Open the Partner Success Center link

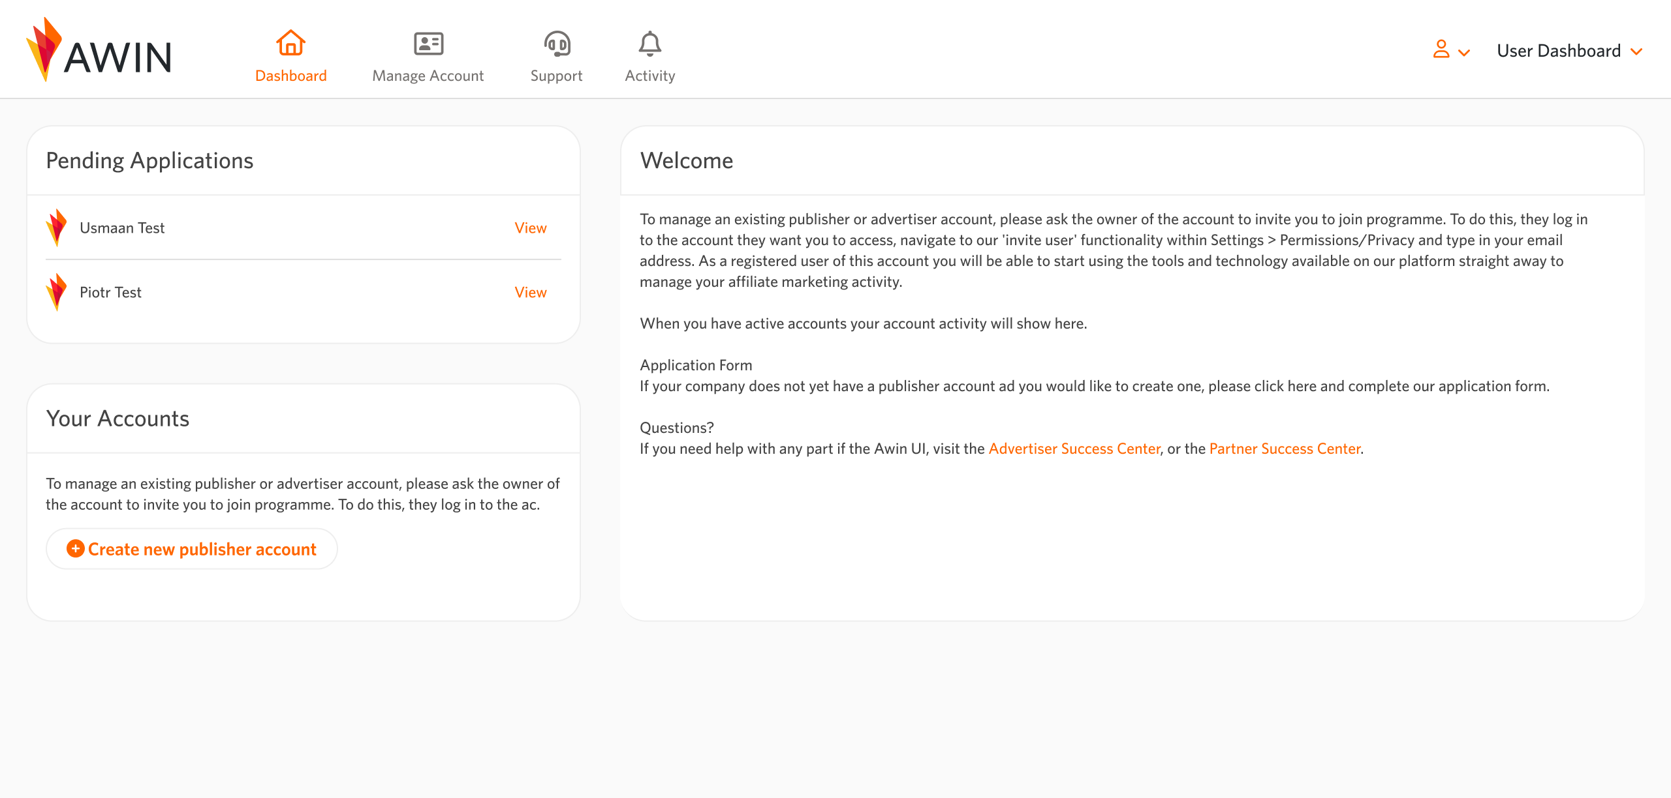click(1285, 449)
